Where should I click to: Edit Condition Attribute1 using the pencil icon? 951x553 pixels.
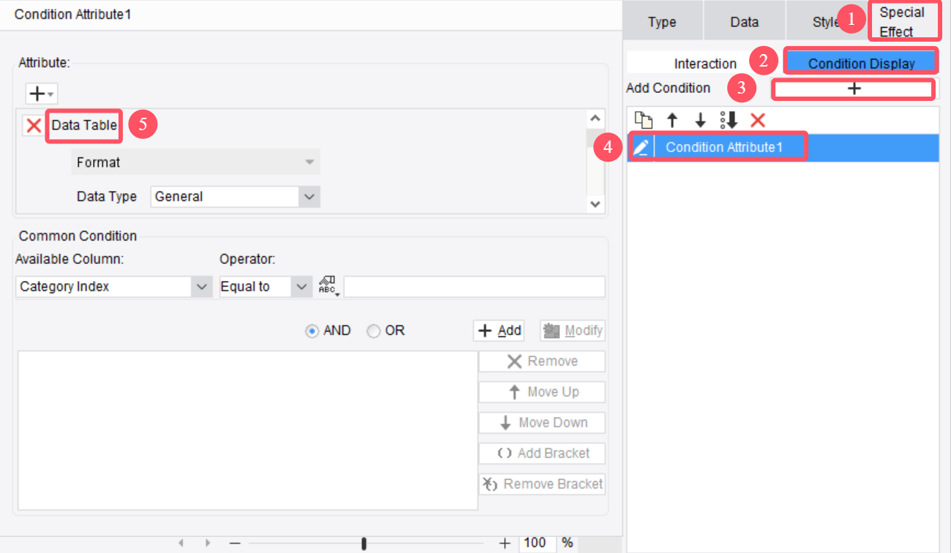click(x=641, y=147)
